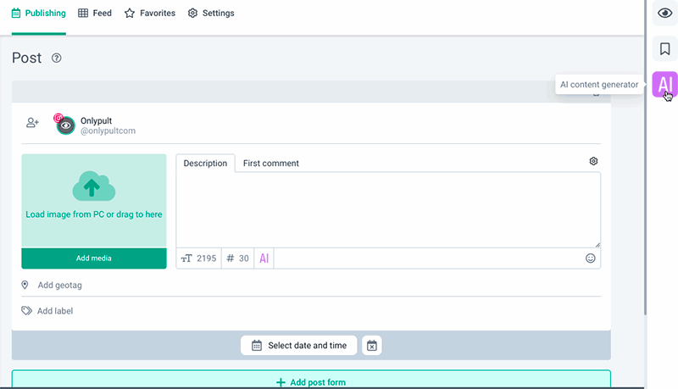Switch to the First comment tab
Image resolution: width=678 pixels, height=389 pixels.
pos(270,163)
